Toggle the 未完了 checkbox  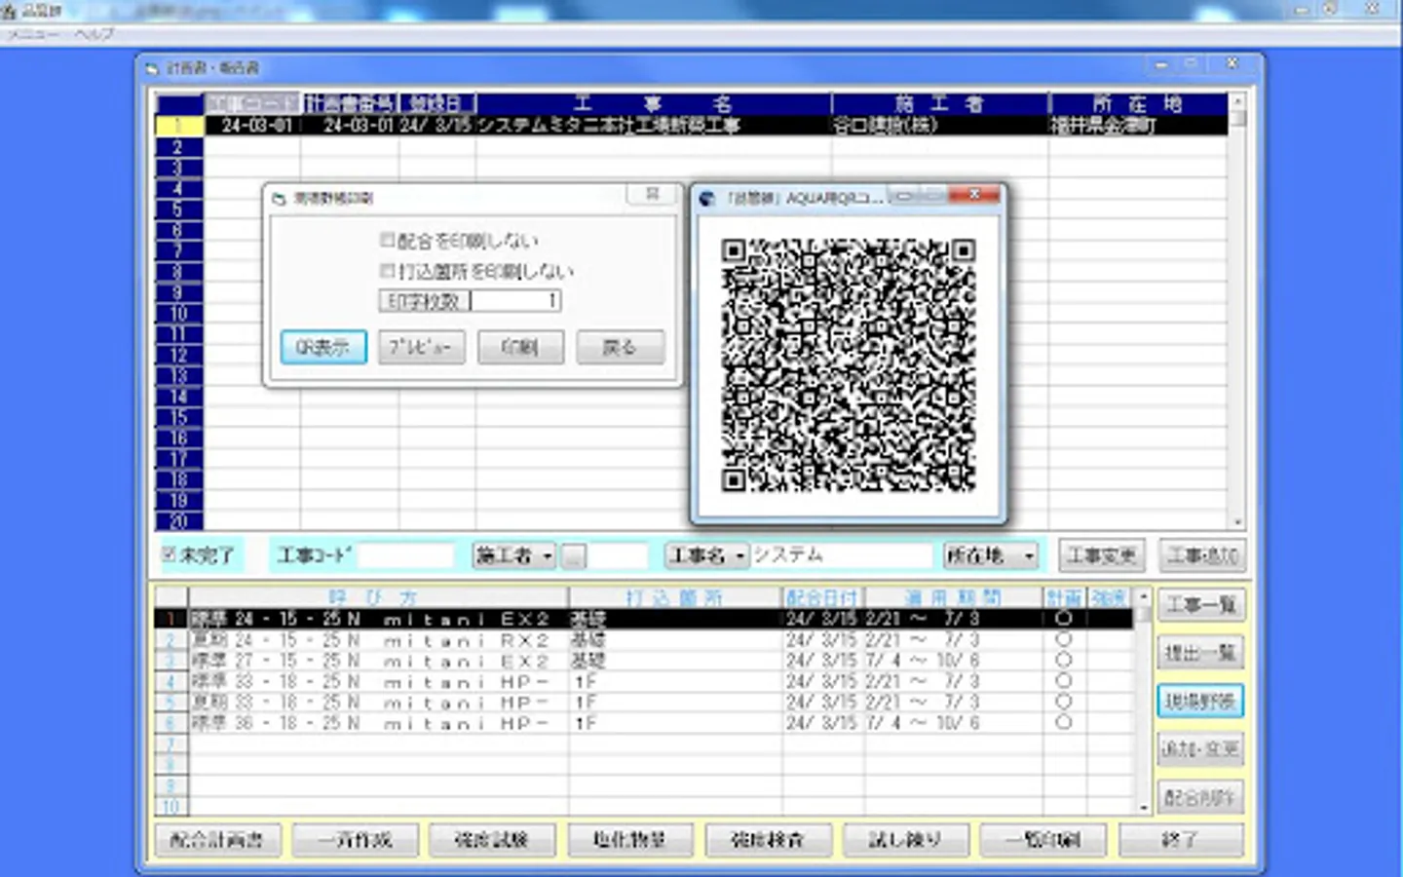[169, 555]
